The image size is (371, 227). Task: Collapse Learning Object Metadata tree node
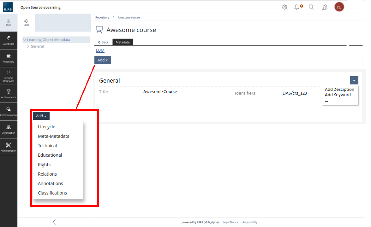[x=24, y=40]
